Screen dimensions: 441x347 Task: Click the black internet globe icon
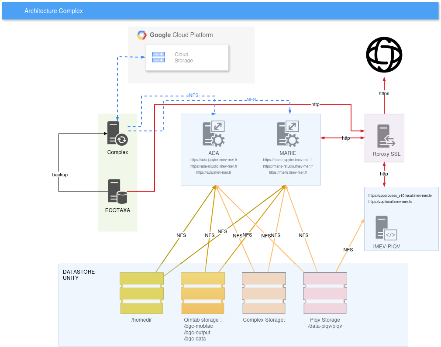[x=384, y=55]
